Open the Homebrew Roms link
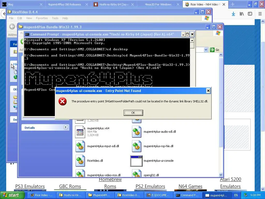 coord(110,183)
